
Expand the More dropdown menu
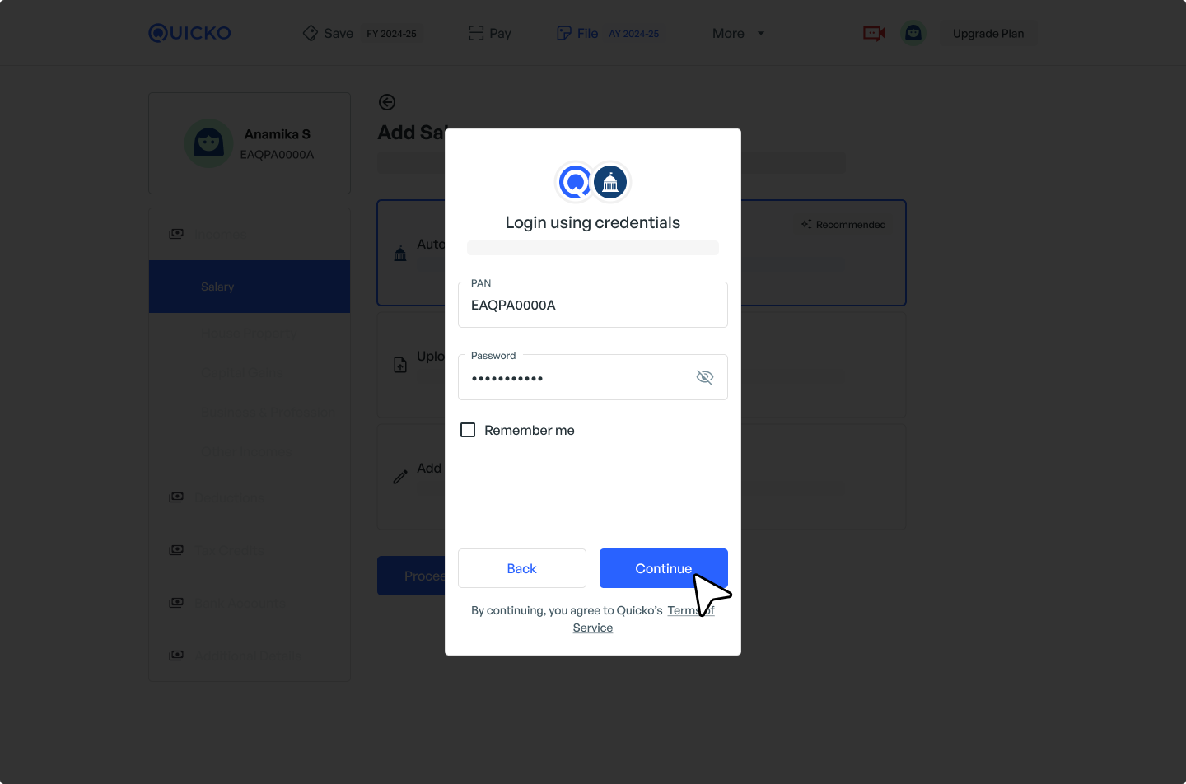click(x=738, y=33)
